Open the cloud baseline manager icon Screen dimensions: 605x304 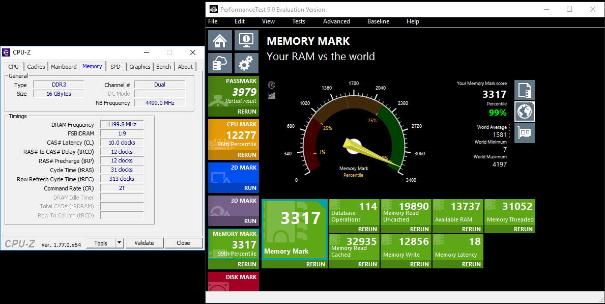[x=220, y=63]
